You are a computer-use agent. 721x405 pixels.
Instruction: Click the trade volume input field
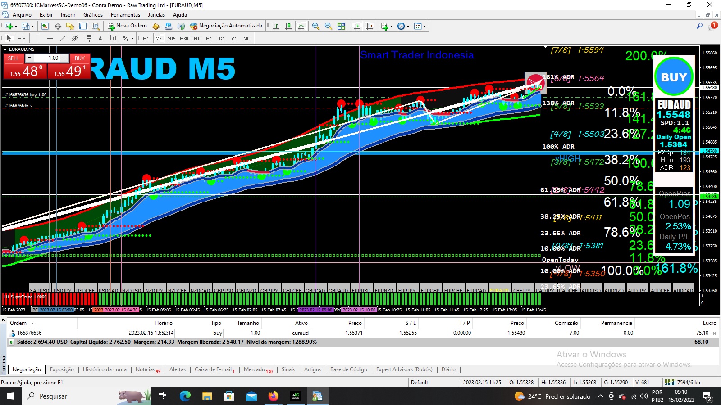[x=47, y=58]
